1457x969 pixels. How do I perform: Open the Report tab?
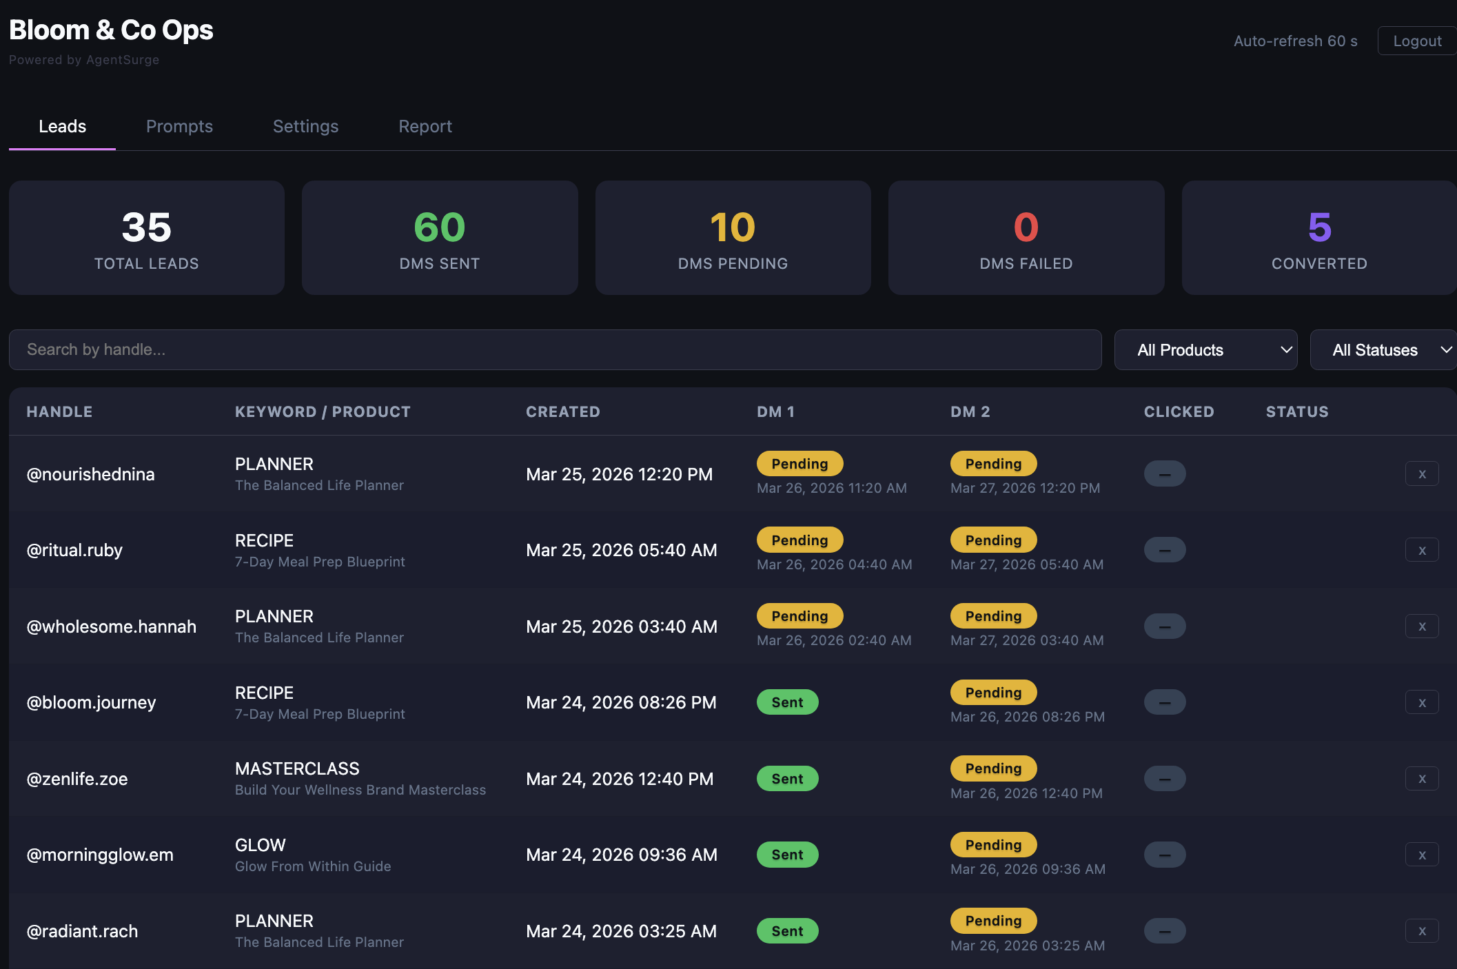(x=425, y=126)
